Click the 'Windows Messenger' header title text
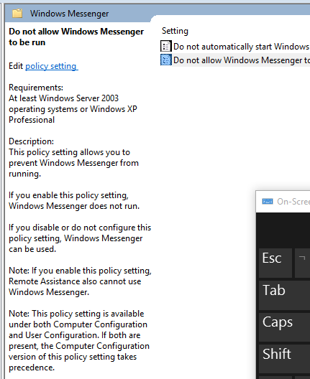Screen dimensions: 310x379 click(69, 14)
